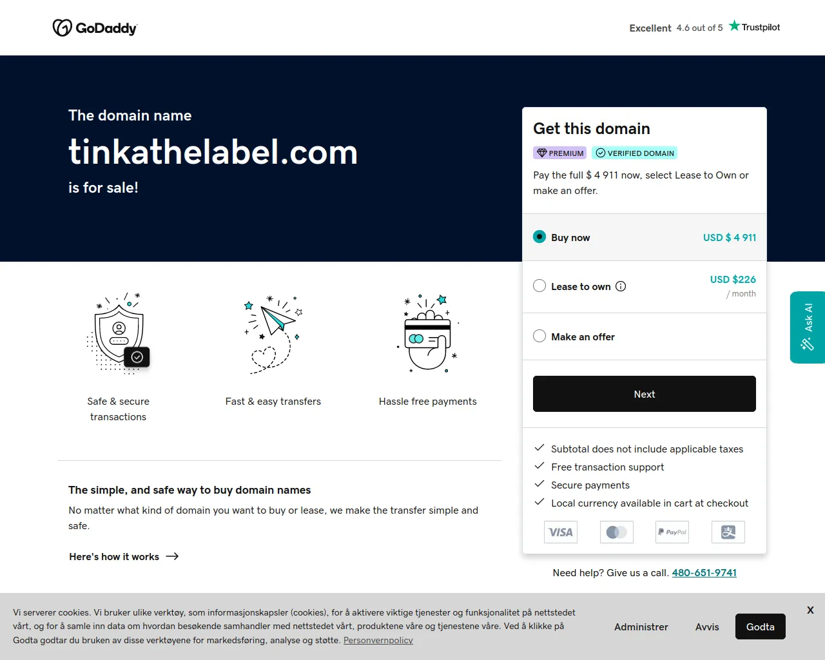Click the Alipay payment icon

pyautogui.click(x=728, y=532)
